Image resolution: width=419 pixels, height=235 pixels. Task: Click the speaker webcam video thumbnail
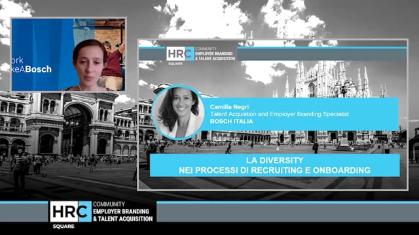coord(68,55)
